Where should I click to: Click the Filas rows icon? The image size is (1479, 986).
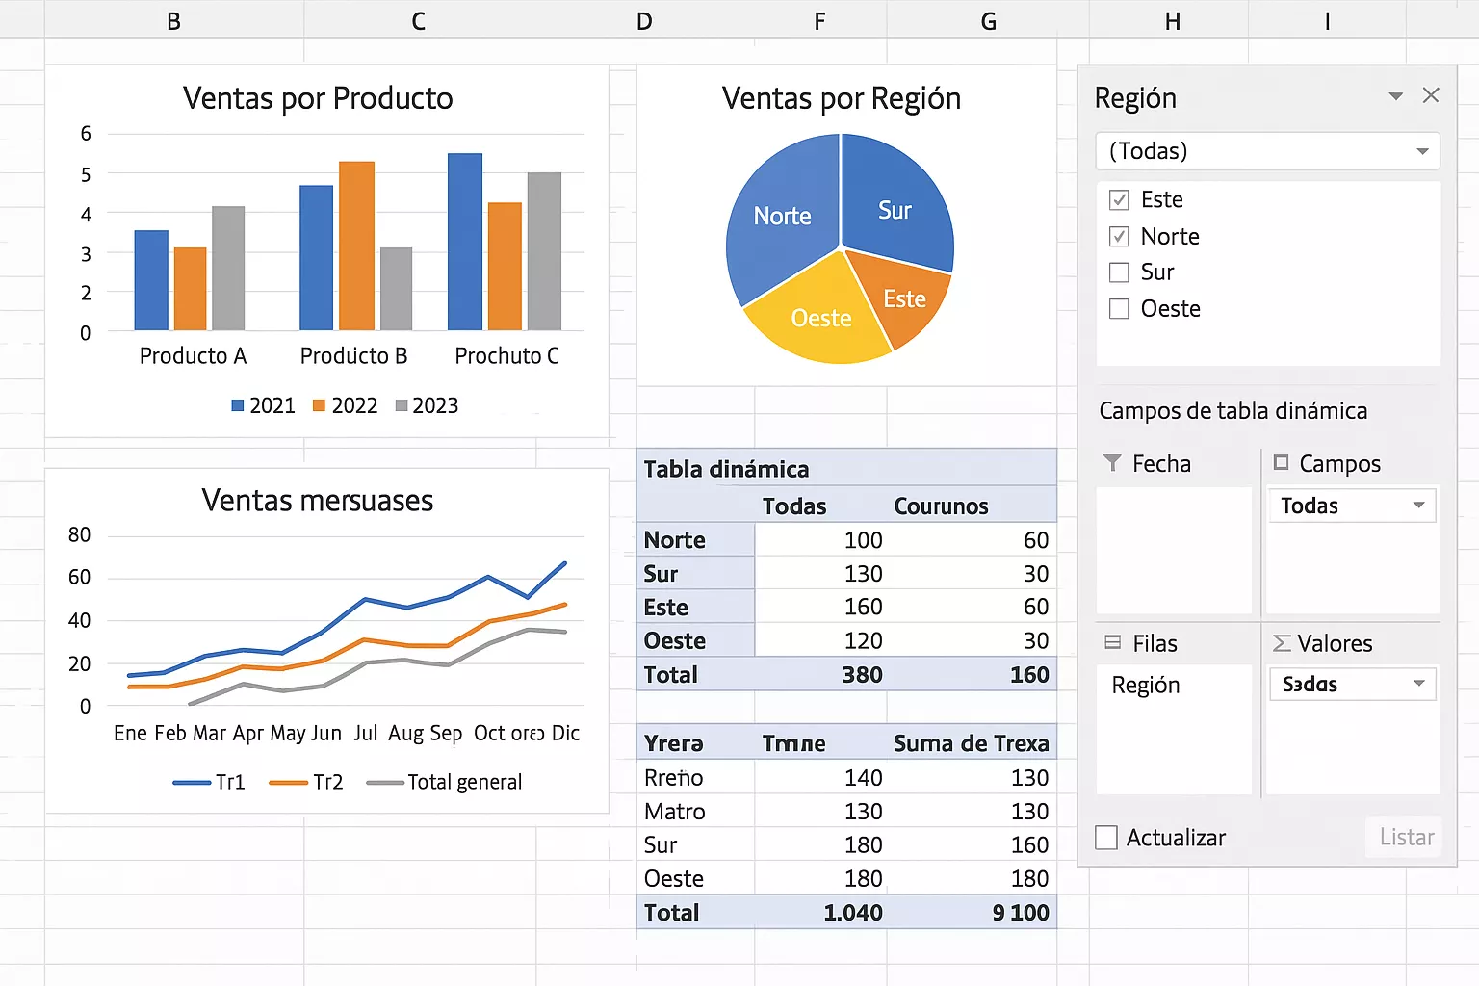point(1112,642)
